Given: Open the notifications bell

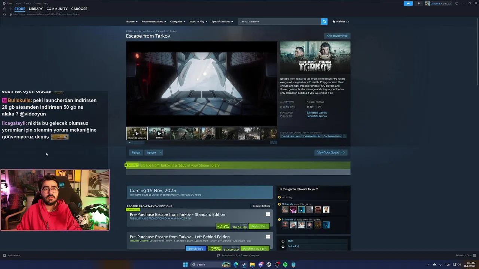Looking at the screenshot, I should click(419, 3).
